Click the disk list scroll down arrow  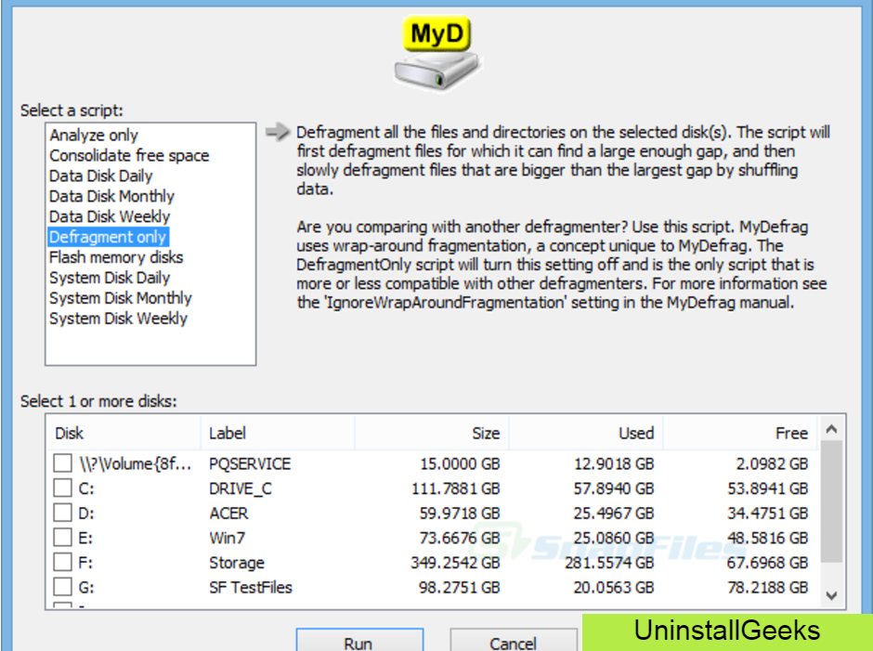coord(832,595)
